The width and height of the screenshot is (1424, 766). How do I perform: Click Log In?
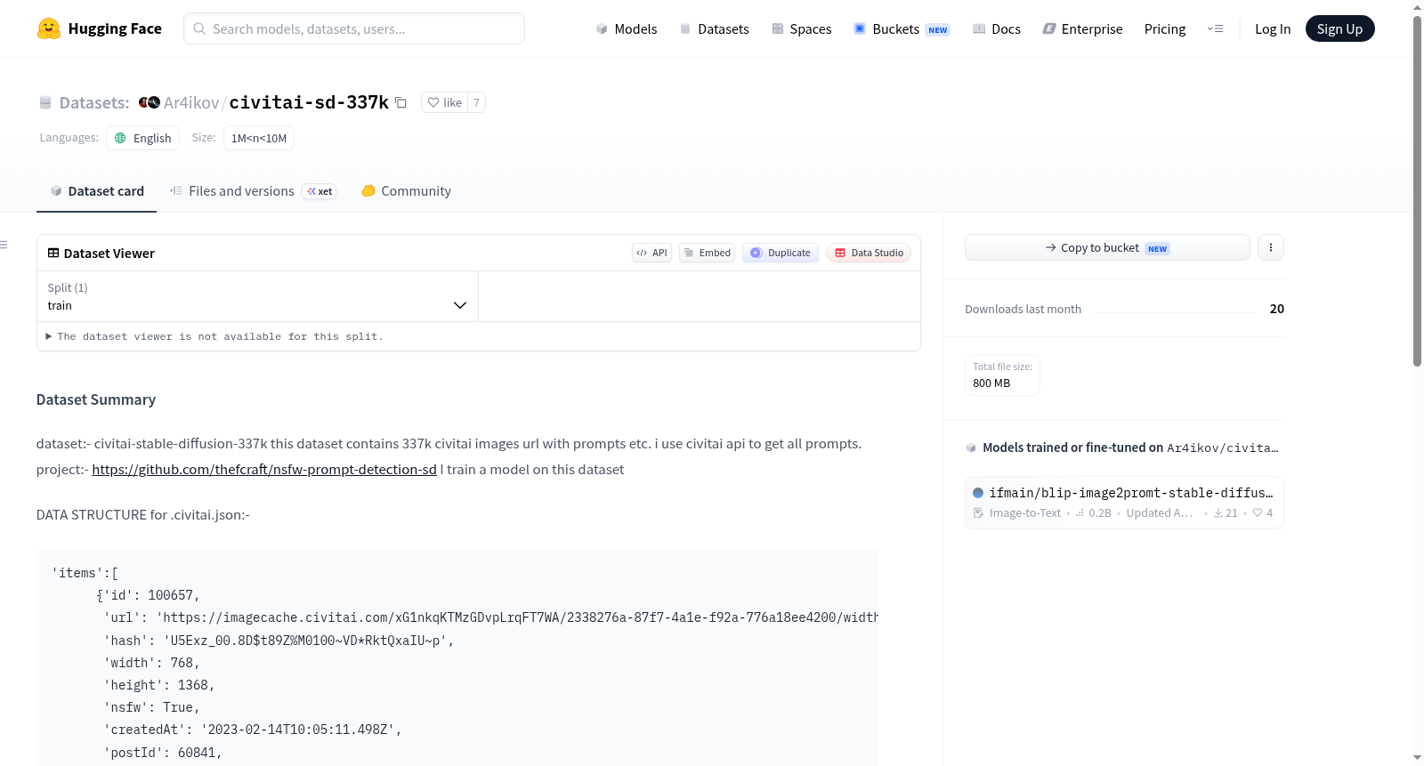pyautogui.click(x=1273, y=28)
